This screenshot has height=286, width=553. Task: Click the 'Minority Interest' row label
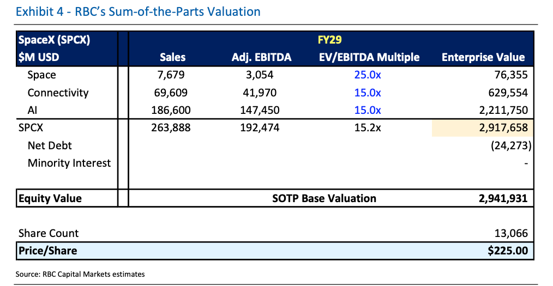[69, 163]
